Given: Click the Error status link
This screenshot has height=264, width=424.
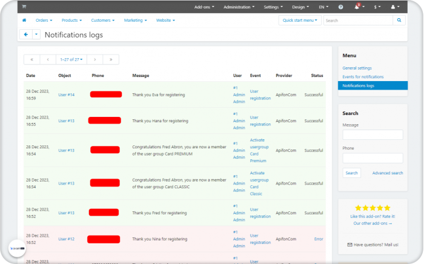Looking at the screenshot, I should pyautogui.click(x=319, y=239).
